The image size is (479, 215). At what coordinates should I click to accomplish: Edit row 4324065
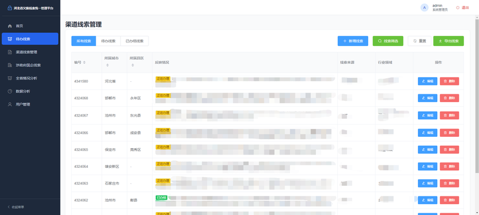click(x=428, y=149)
